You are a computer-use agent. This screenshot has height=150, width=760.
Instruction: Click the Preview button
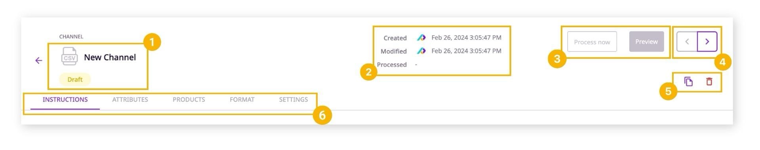(x=647, y=41)
